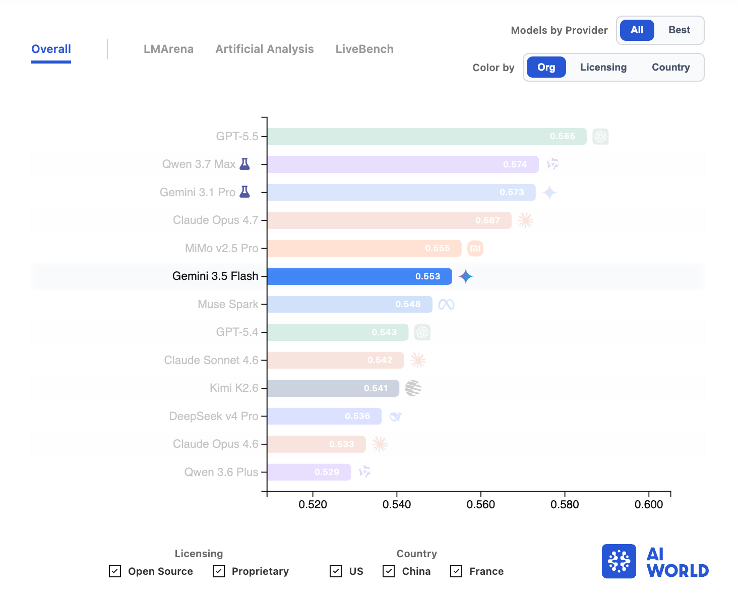The width and height of the screenshot is (739, 598).
Task: Click the Gemini sparkle beside Gemini 3.5 Flash bar
Action: 466,276
